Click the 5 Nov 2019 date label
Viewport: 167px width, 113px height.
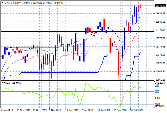click(7, 110)
